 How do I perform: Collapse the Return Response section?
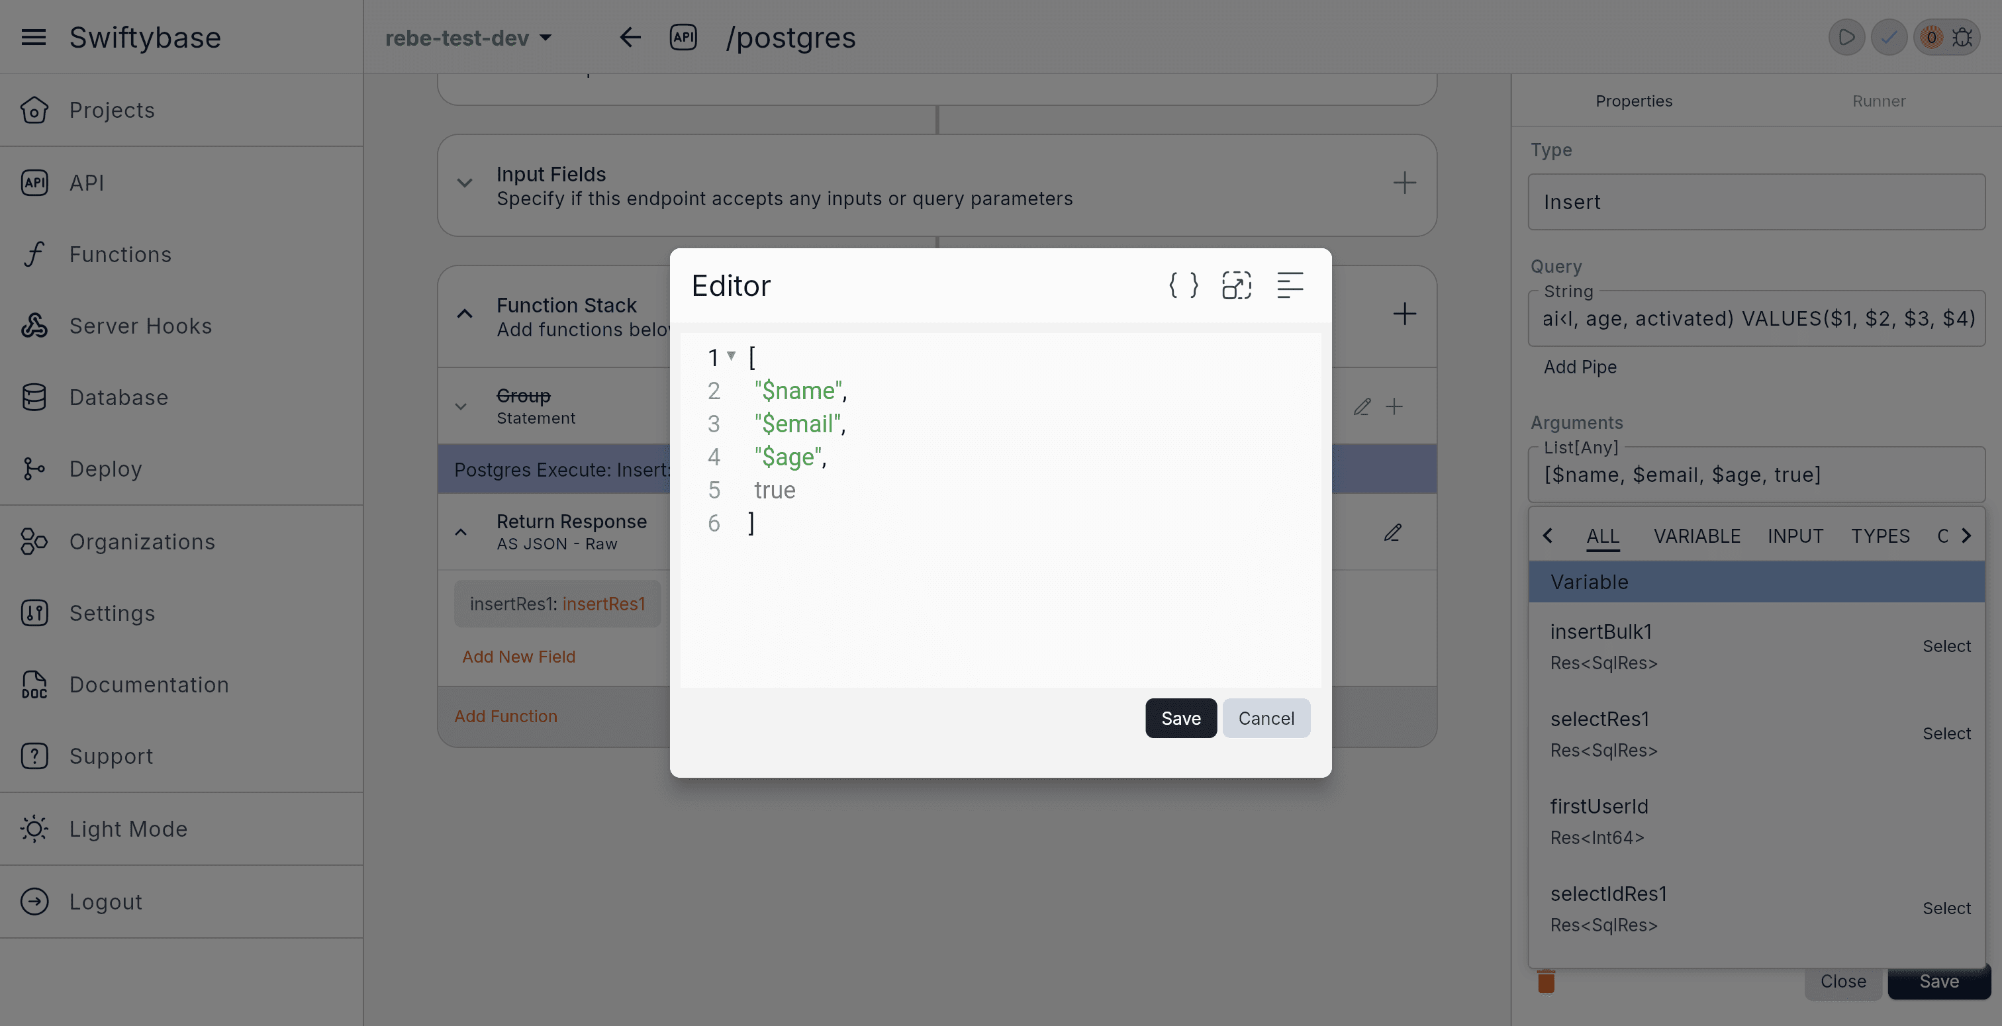pos(461,532)
